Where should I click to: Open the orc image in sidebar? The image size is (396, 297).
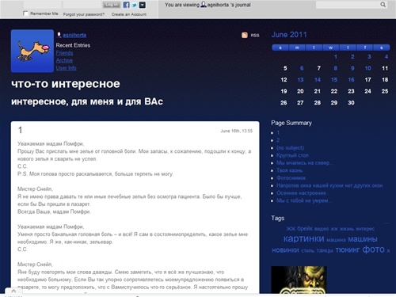[299, 280]
